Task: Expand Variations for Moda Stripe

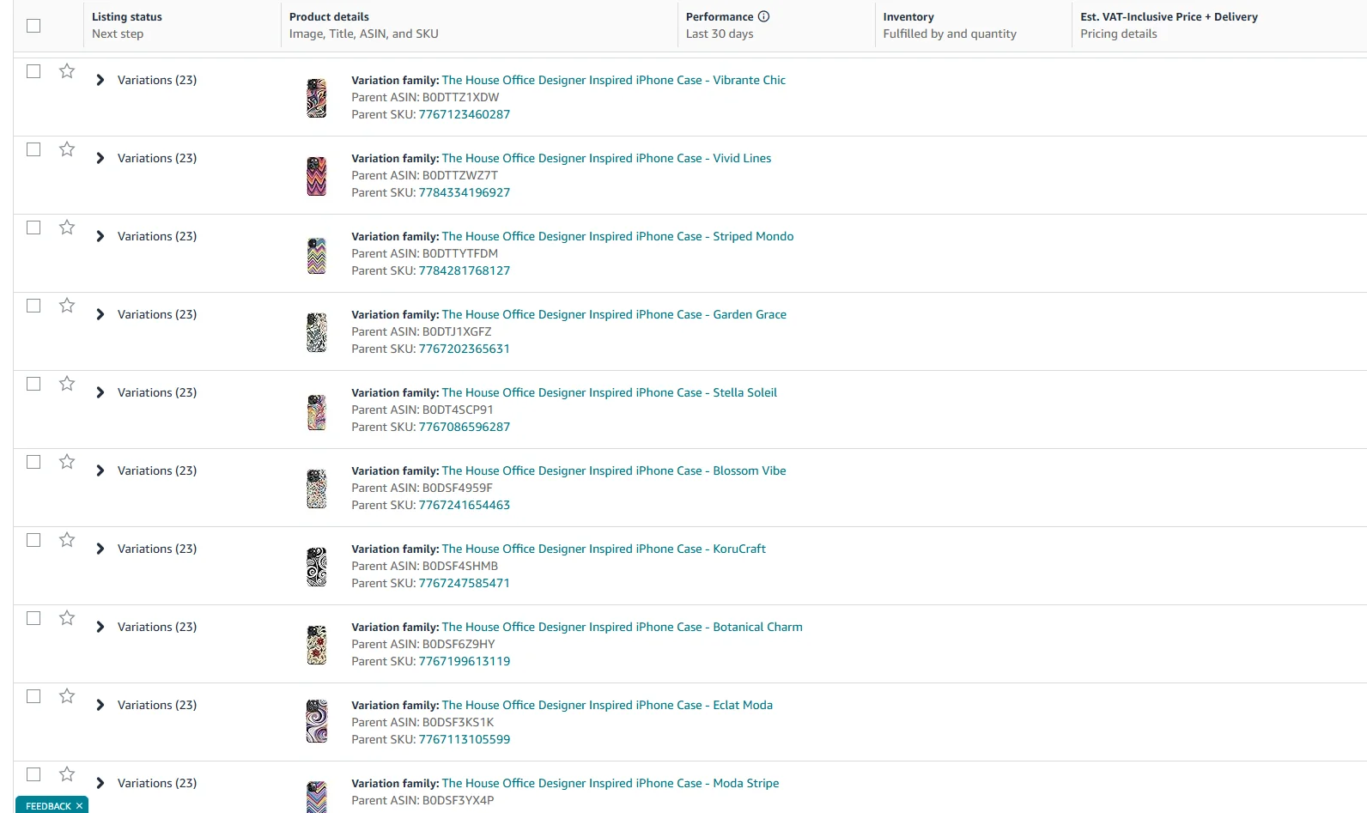Action: click(100, 783)
